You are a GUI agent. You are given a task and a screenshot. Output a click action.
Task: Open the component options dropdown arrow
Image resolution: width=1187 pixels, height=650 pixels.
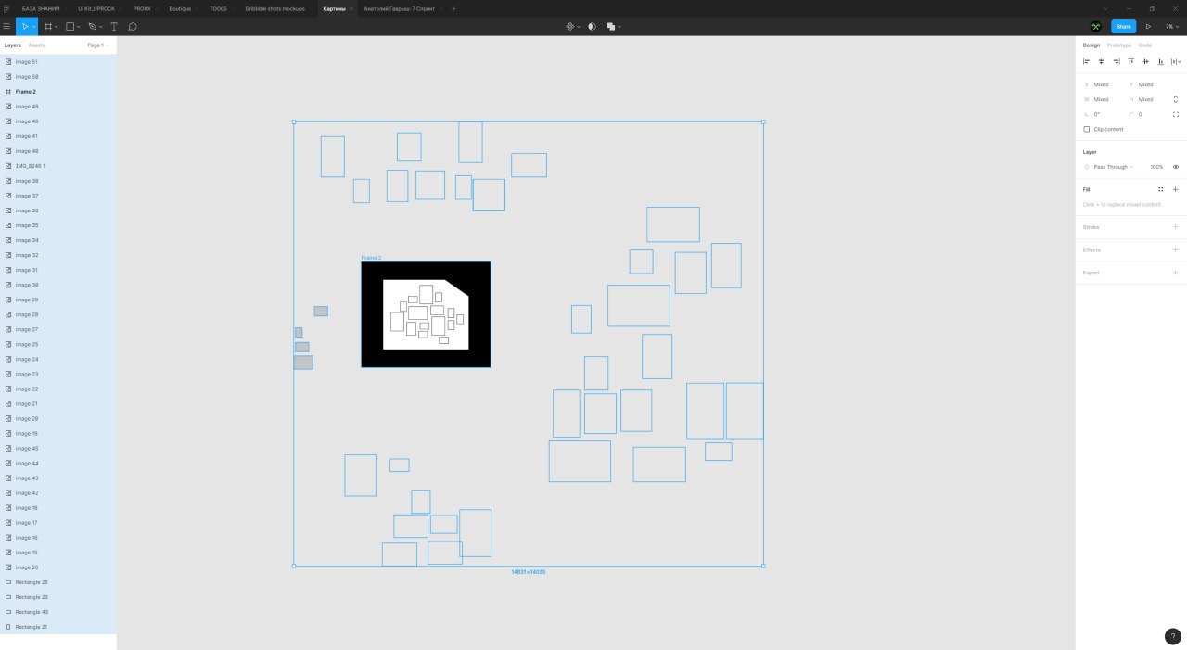580,27
